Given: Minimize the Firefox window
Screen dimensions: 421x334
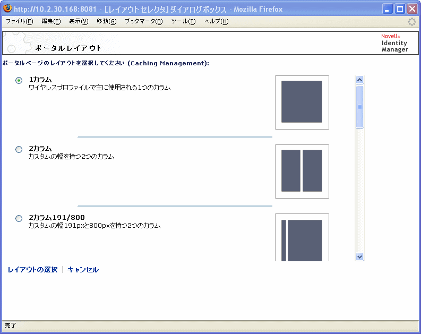Looking at the screenshot, I should coord(387,9).
